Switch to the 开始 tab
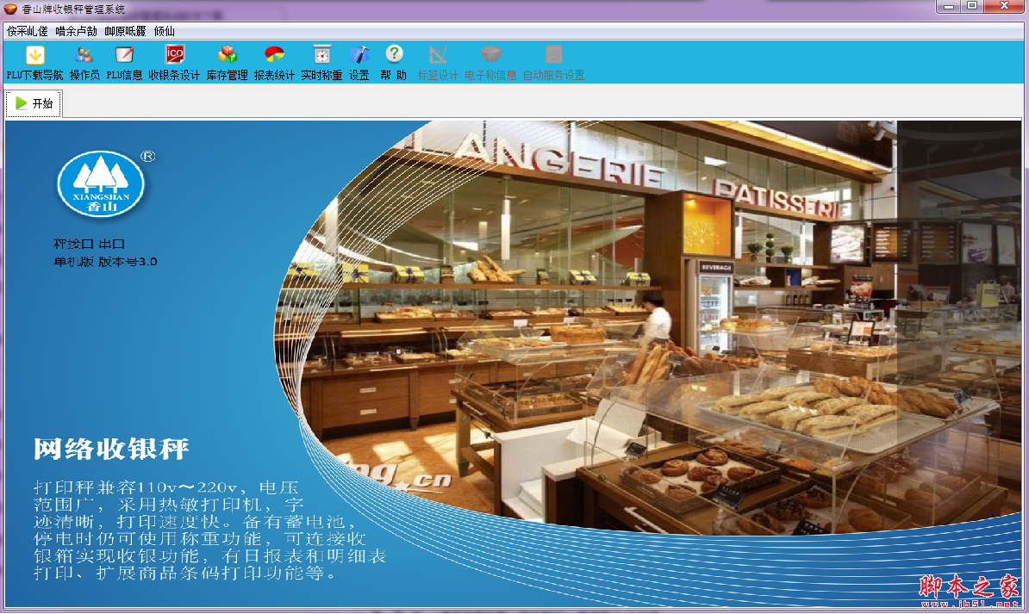 tap(34, 103)
